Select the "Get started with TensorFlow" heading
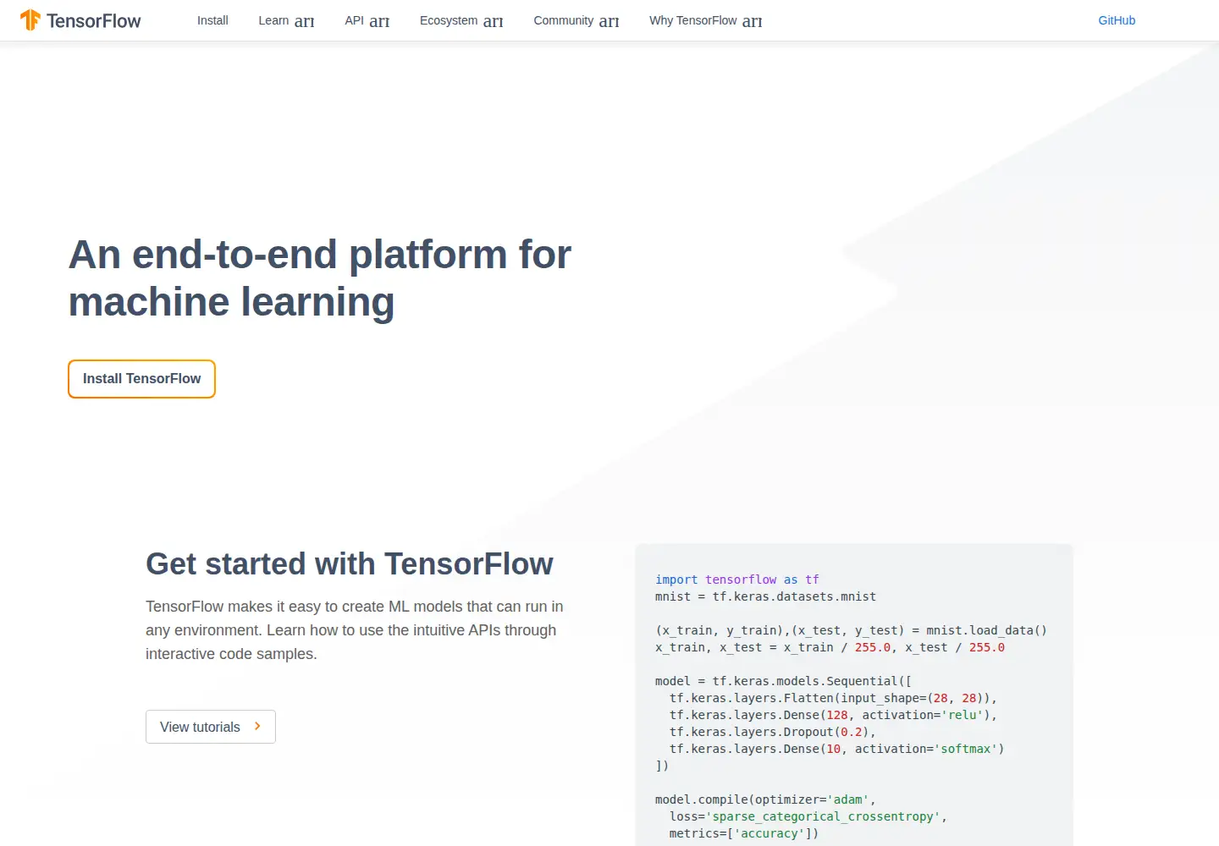Viewport: 1219px width, 846px height. pos(350,563)
